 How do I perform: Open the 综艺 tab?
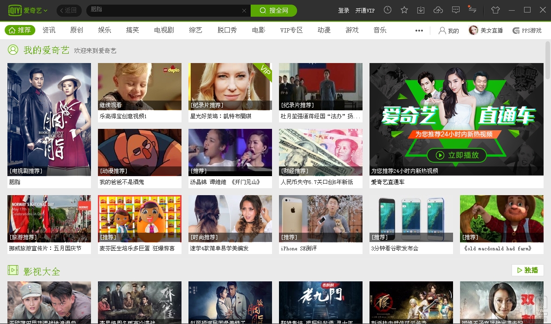196,30
